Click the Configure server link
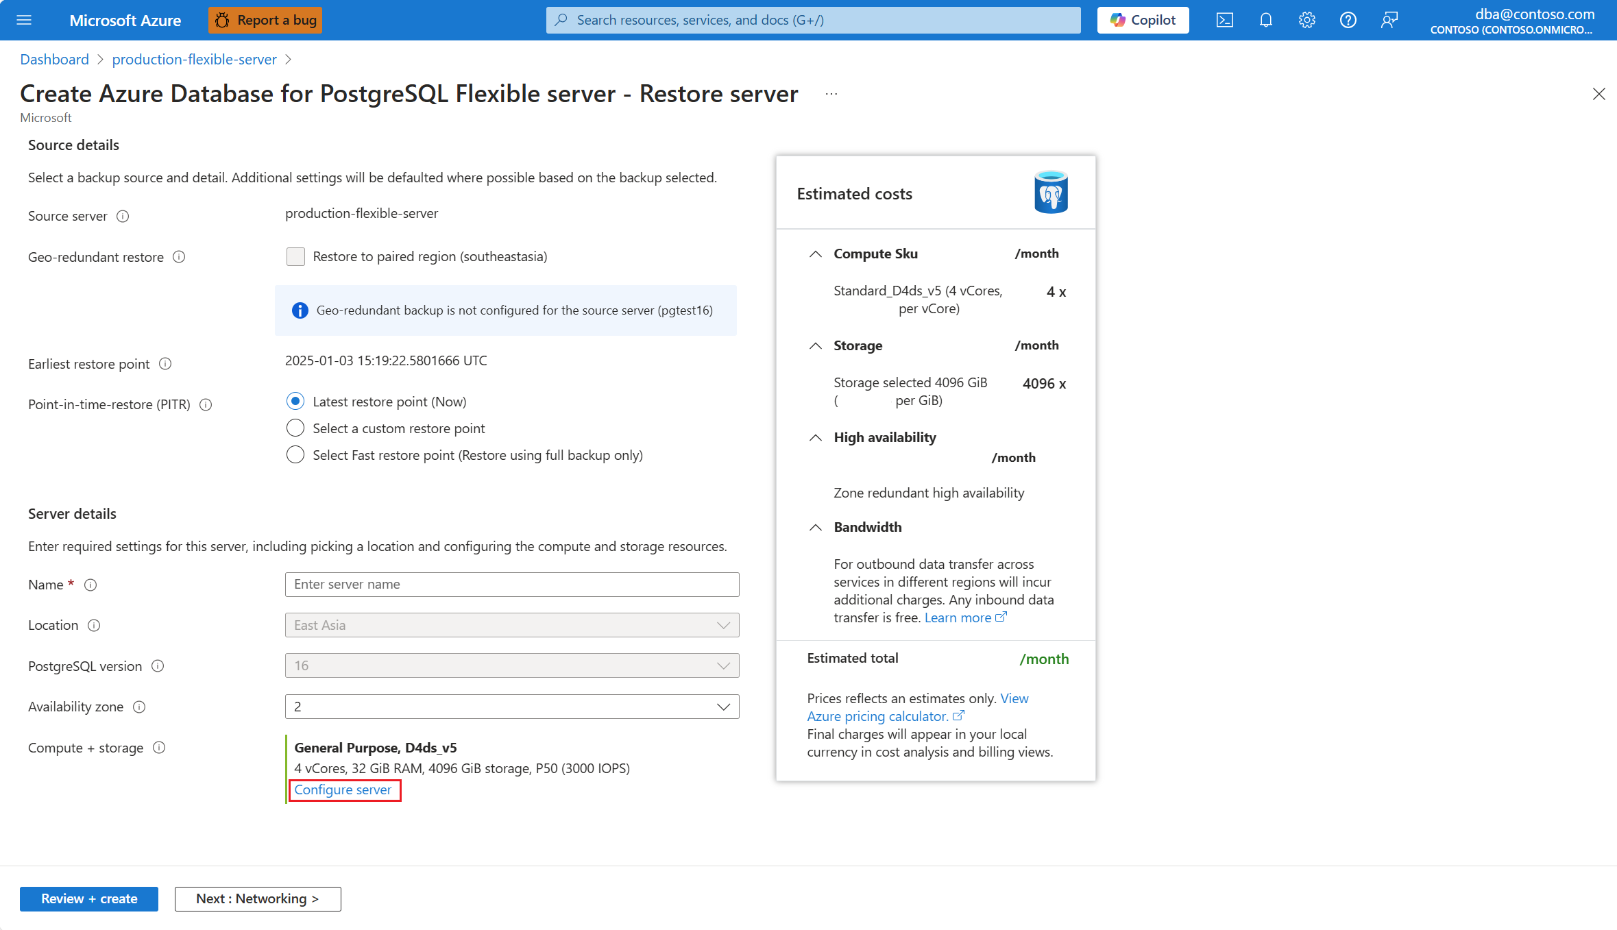1617x930 pixels. click(343, 790)
